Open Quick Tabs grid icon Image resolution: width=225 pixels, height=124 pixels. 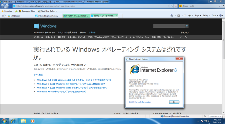point(3,16)
